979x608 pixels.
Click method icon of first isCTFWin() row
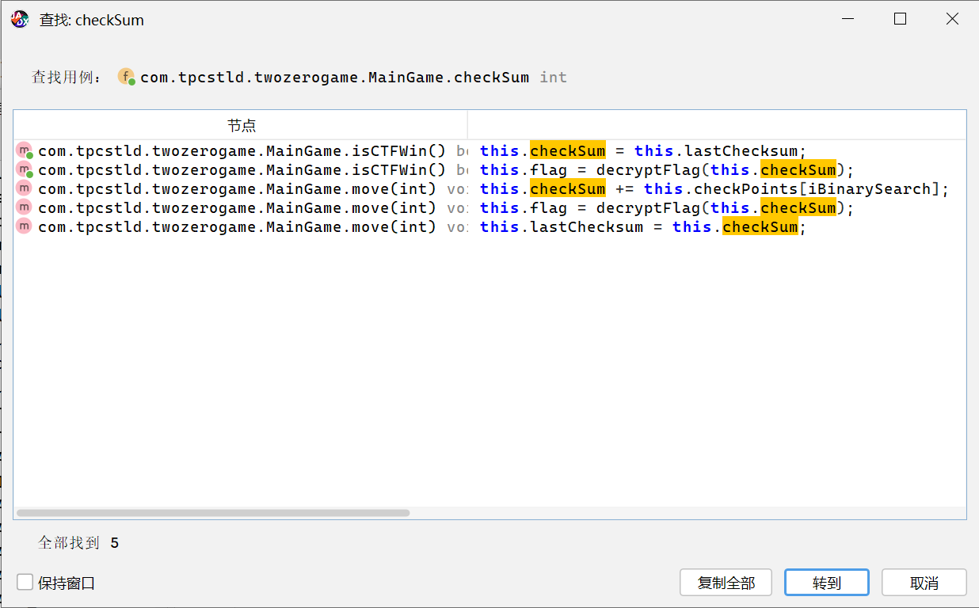(25, 151)
